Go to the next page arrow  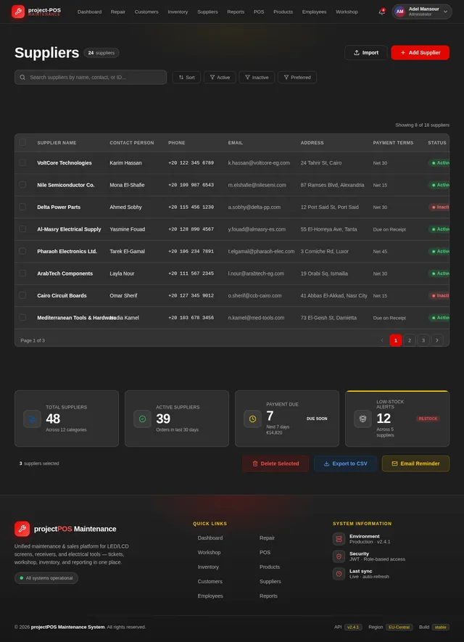point(437,340)
